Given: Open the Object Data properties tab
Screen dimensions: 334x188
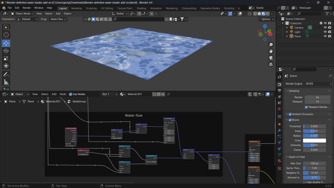Looking at the screenshot, I should click(279, 154).
